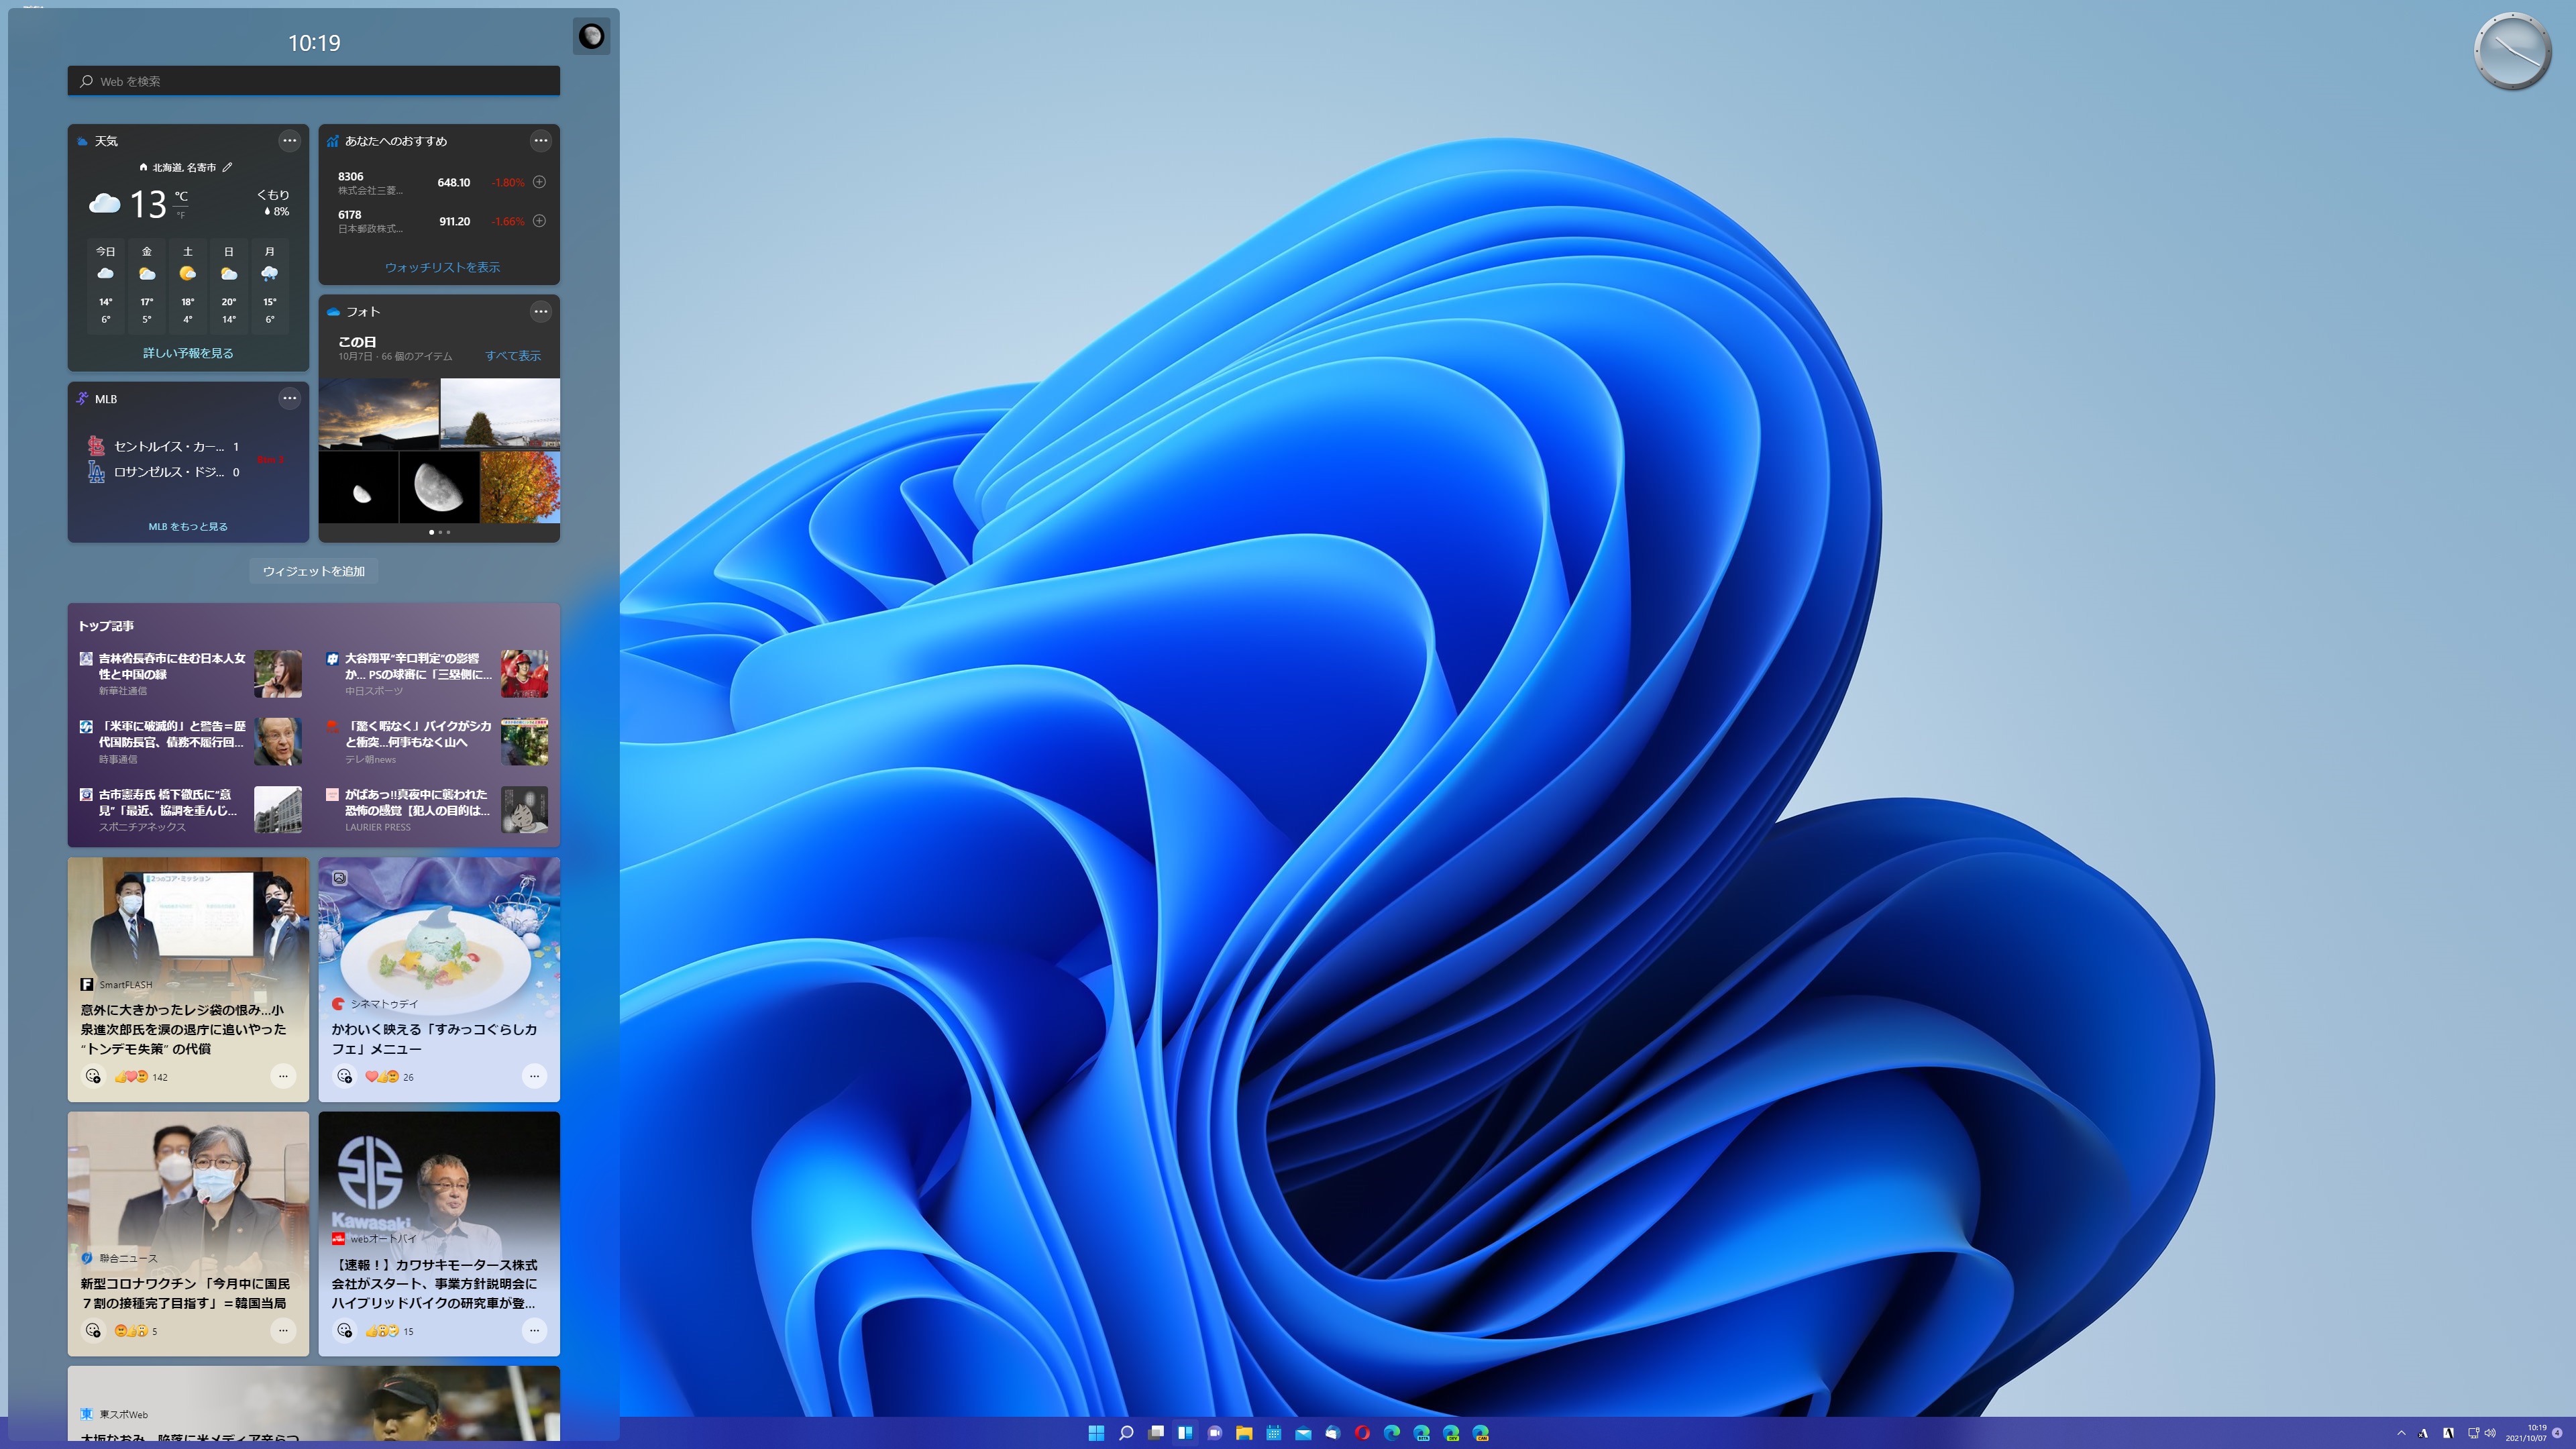Image resolution: width=2576 pixels, height=1449 pixels.
Task: Open the Mail app on taskbar
Action: coord(1303,1433)
